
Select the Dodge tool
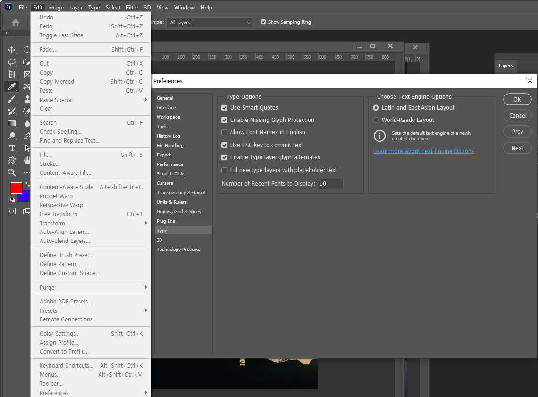pos(12,136)
